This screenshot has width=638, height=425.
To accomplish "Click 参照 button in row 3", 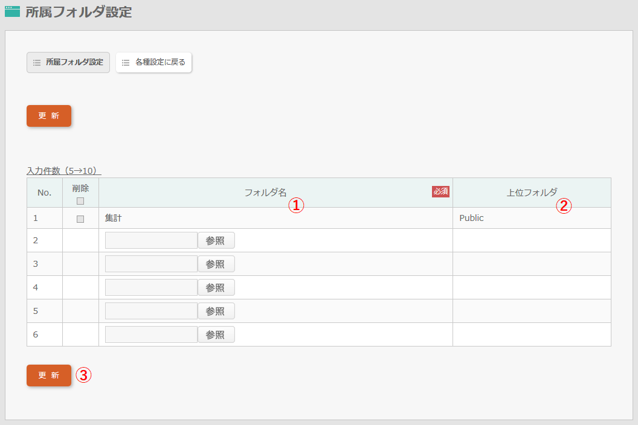I will (x=216, y=264).
